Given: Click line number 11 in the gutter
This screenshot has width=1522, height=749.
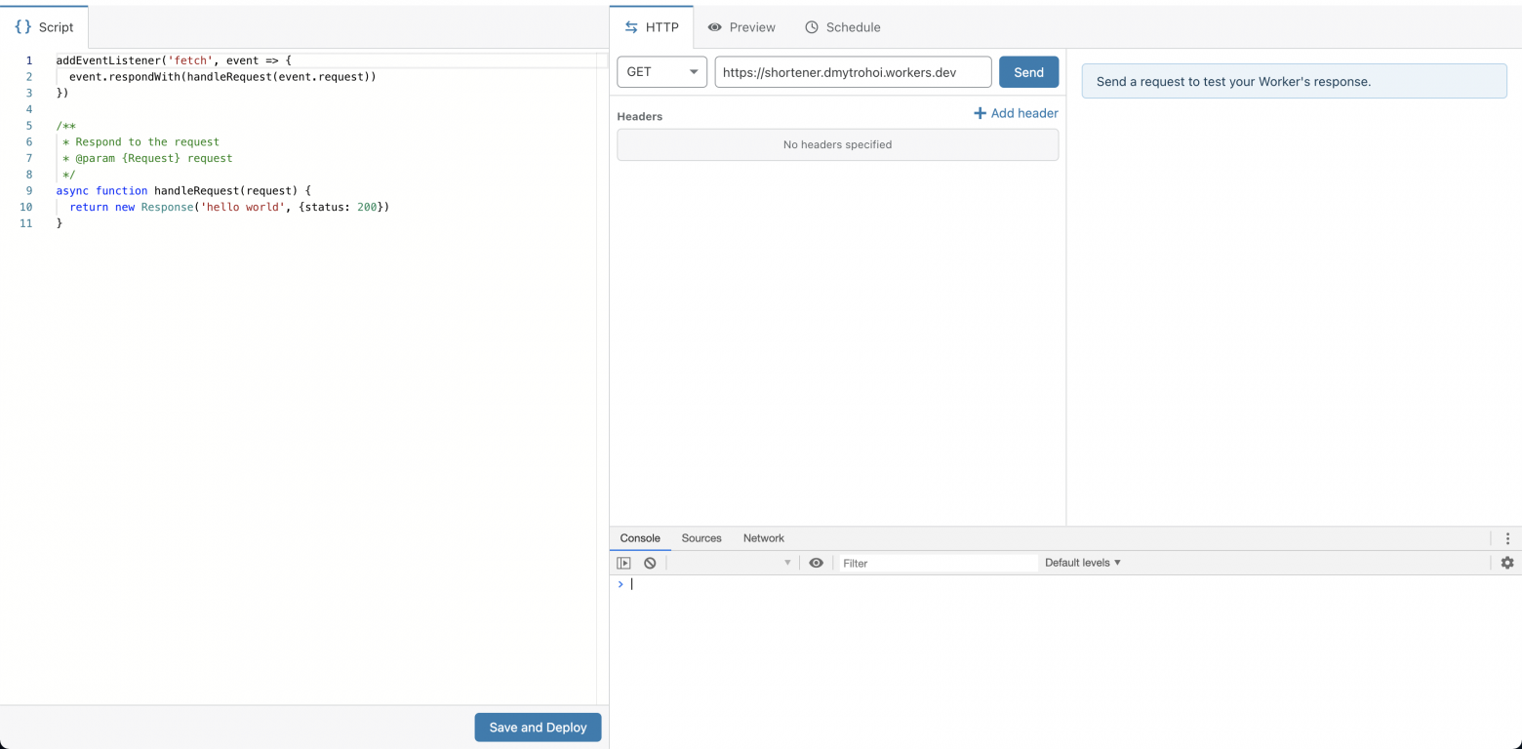Looking at the screenshot, I should pos(25,223).
